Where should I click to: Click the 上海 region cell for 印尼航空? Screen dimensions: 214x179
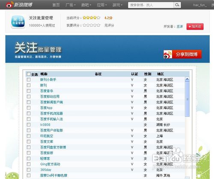click(160, 136)
